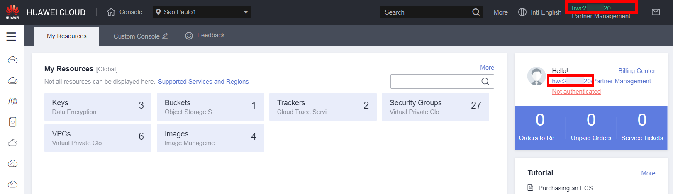Image resolution: width=673 pixels, height=194 pixels.
Task: Open the Intl-English language selector
Action: tap(540, 12)
